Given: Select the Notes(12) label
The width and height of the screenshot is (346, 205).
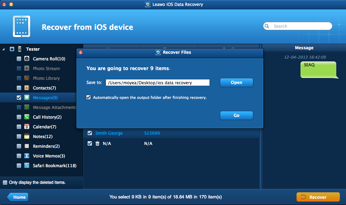Looking at the screenshot, I should (x=43, y=136).
